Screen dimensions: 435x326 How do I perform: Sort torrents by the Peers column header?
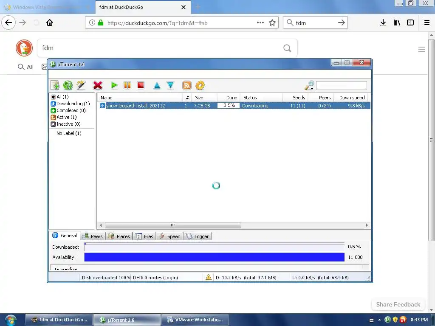(321, 98)
